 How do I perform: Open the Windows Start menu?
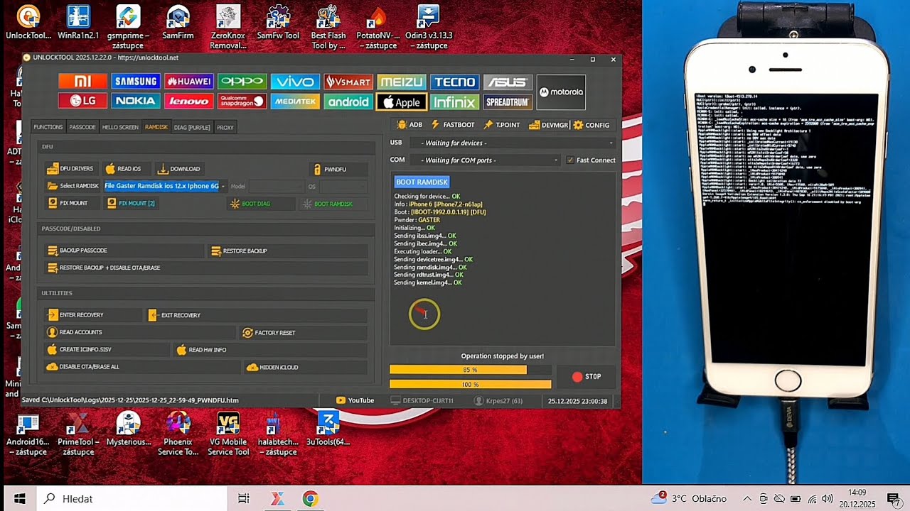(19, 499)
